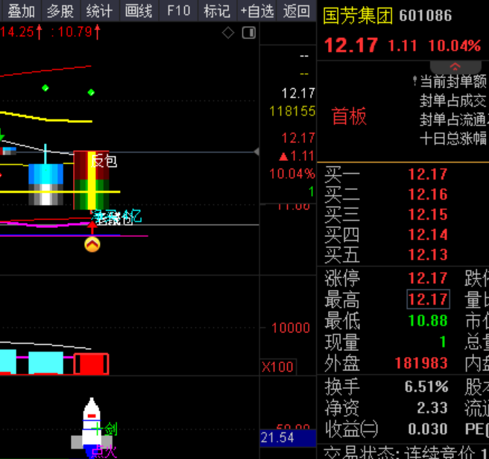This screenshot has height=459, width=489.
Task: Click the 10.04% change in header
Action: click(x=455, y=46)
